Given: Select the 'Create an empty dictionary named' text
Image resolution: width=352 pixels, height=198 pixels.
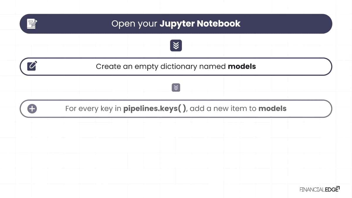Looking at the screenshot, I should (x=161, y=67).
